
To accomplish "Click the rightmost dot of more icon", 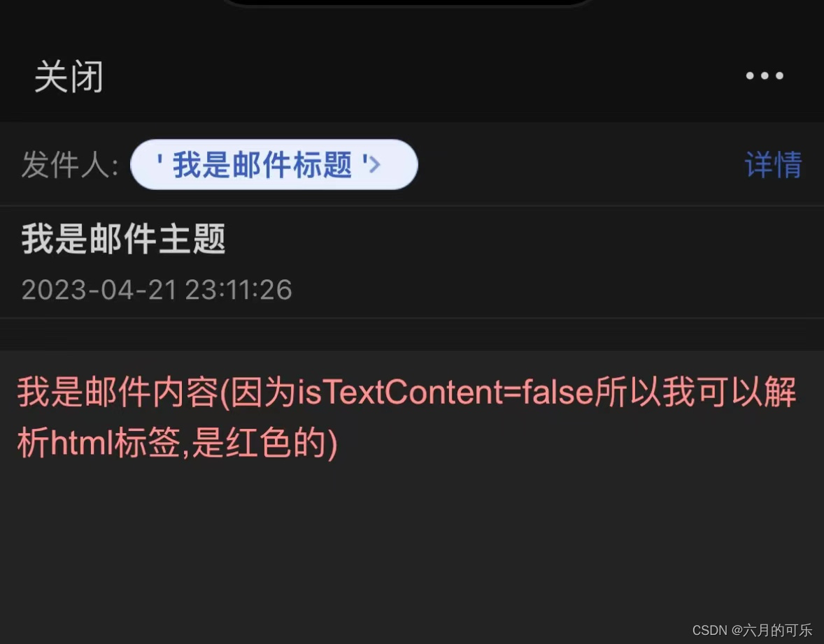I will click(779, 75).
